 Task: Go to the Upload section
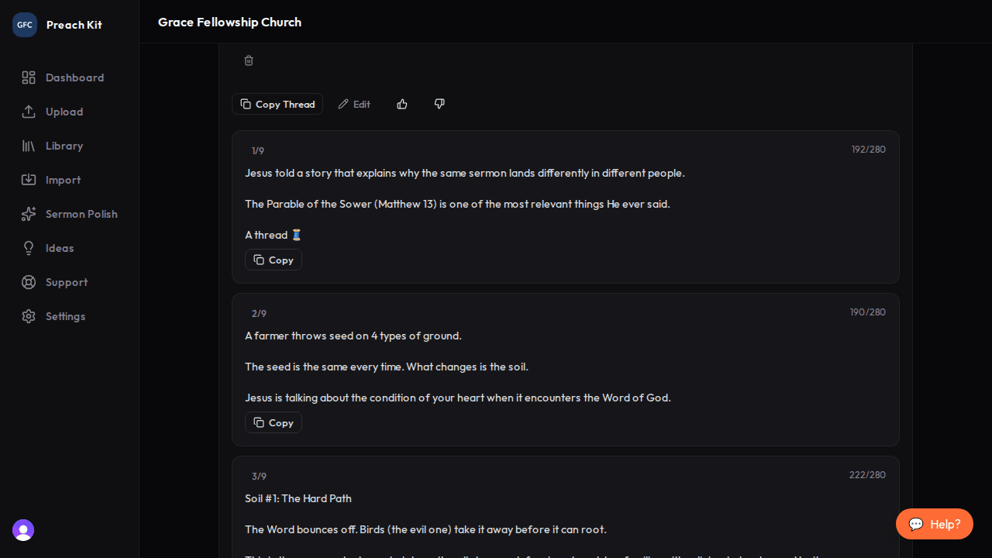[x=64, y=112]
